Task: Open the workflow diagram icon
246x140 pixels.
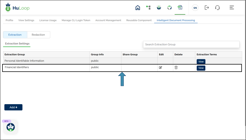Action: 148,8
